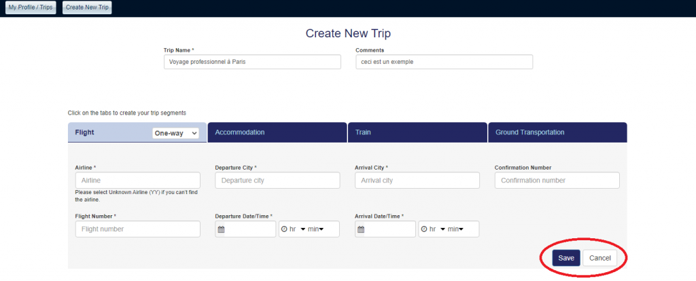
Task: Click into the Departure City field
Action: pyautogui.click(x=277, y=181)
